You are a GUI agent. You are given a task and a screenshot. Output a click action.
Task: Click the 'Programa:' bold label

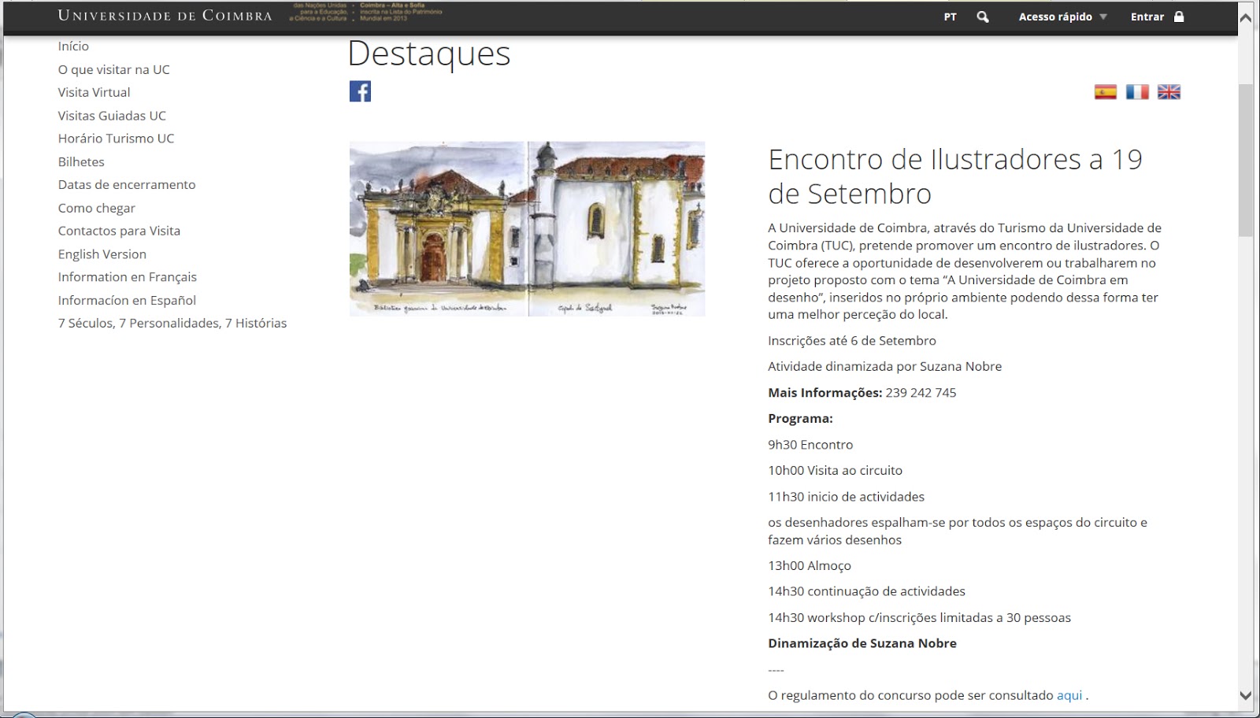point(800,419)
